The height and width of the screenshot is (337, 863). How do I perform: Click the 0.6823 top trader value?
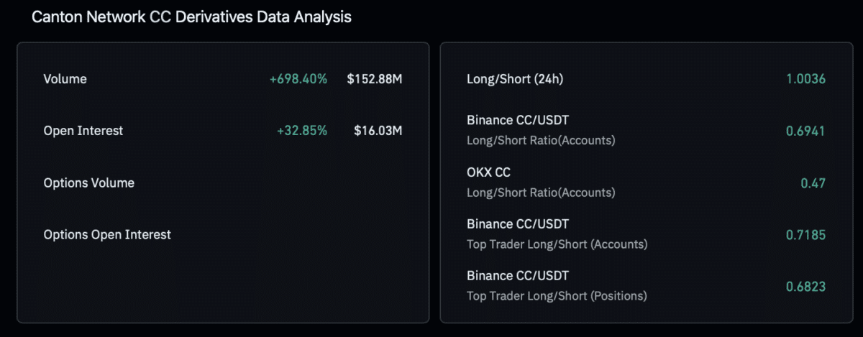(x=805, y=287)
